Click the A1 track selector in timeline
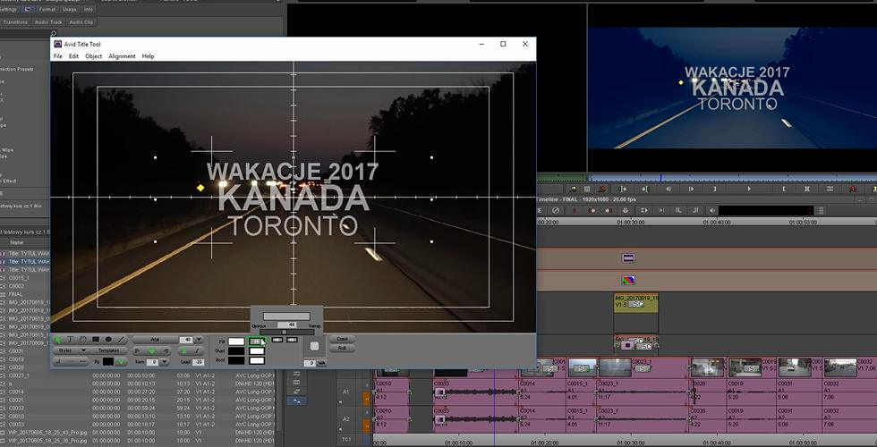877x447 pixels. tap(345, 392)
